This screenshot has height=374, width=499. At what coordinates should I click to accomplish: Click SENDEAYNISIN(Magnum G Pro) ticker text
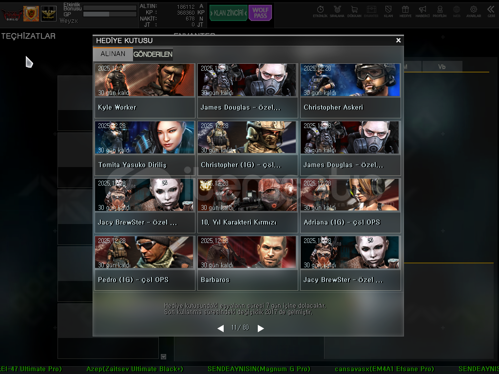point(259,369)
